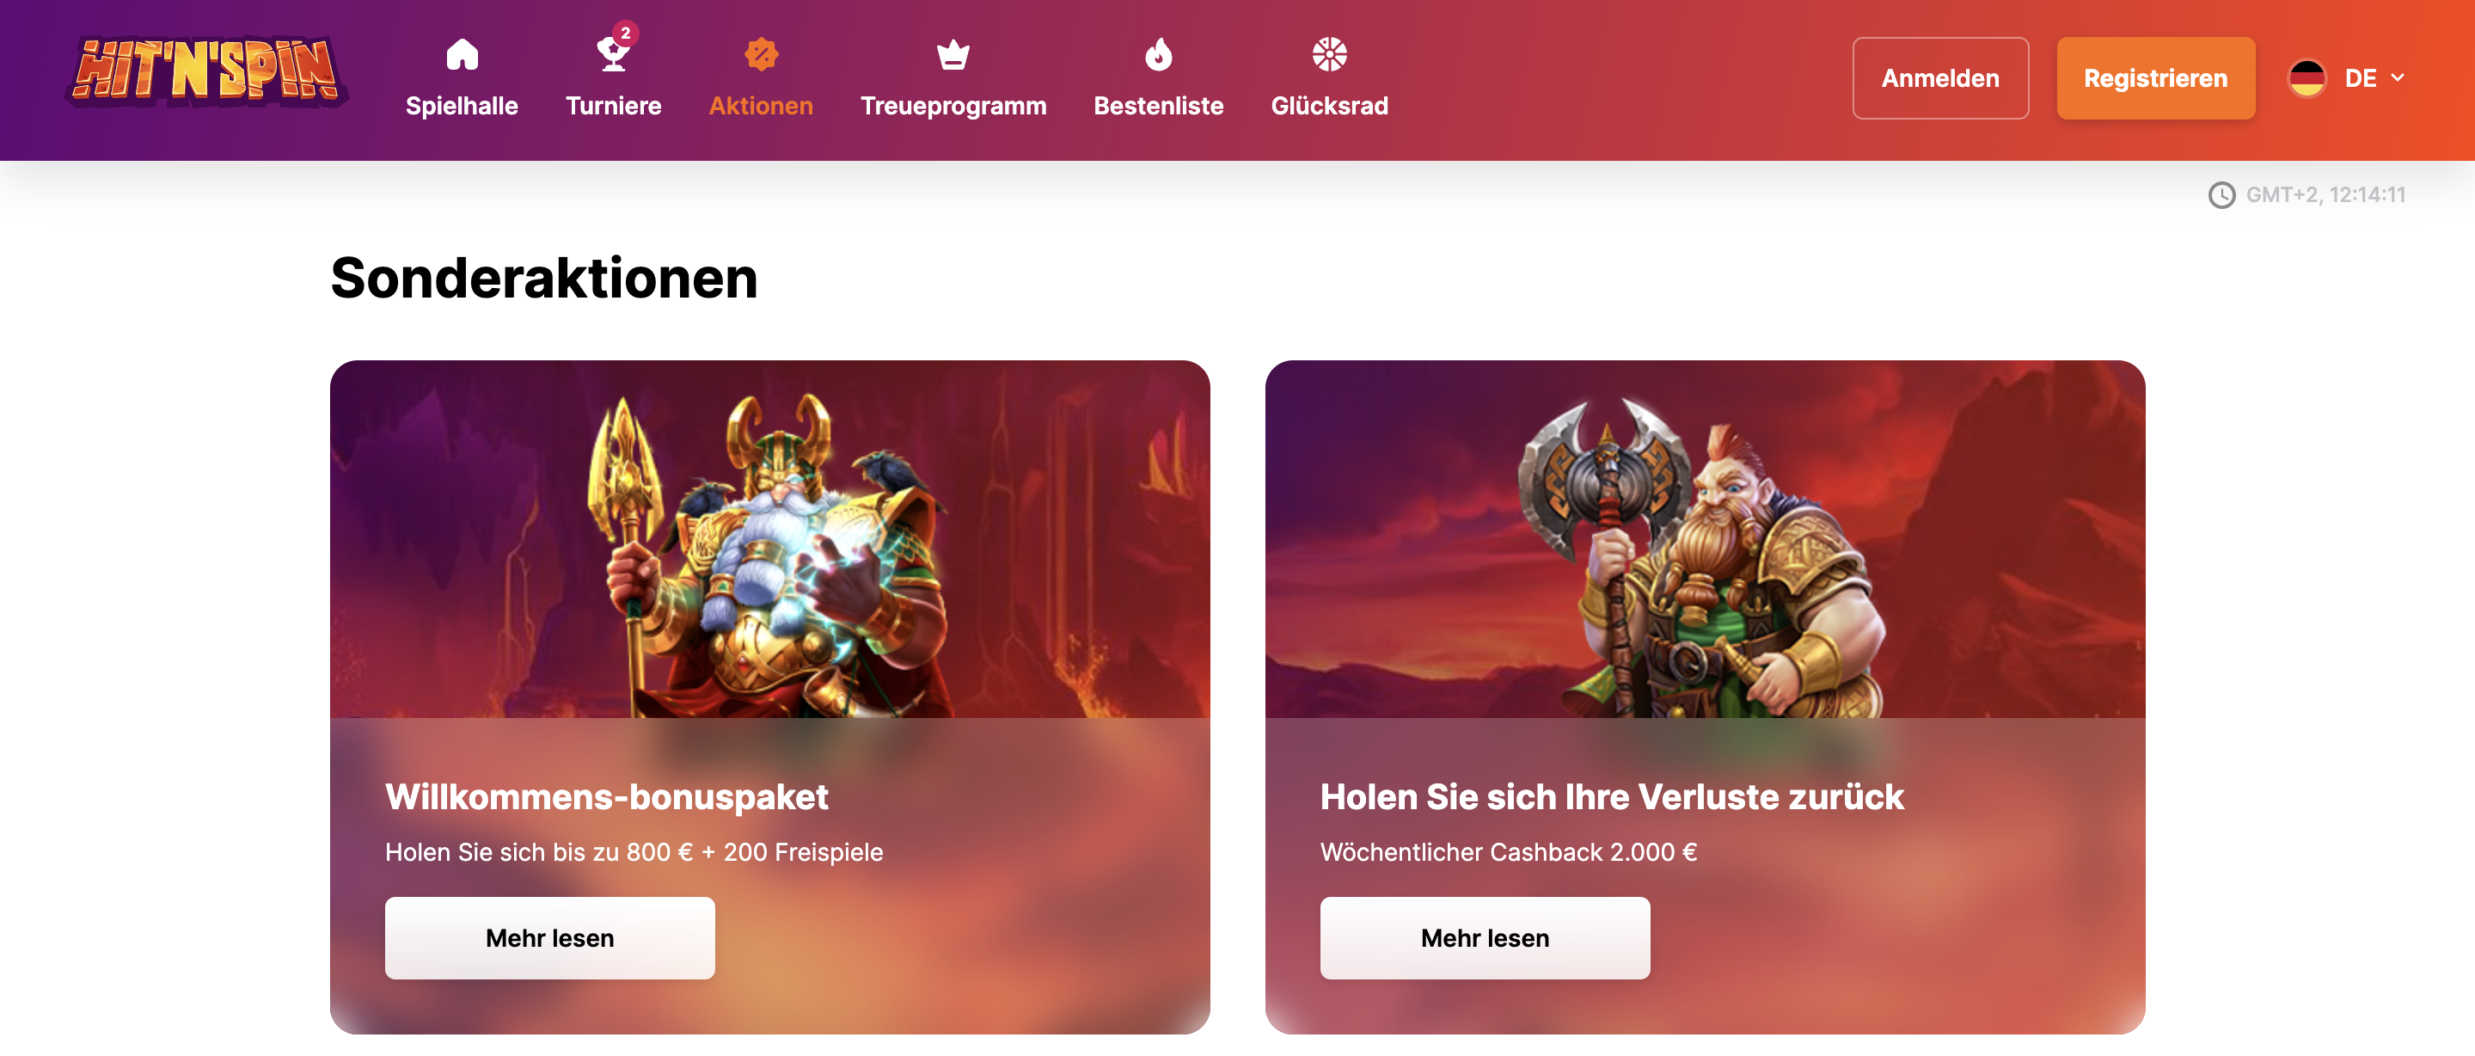Select the Aktionen percent badge icon
The height and width of the screenshot is (1056, 2475).
[761, 55]
